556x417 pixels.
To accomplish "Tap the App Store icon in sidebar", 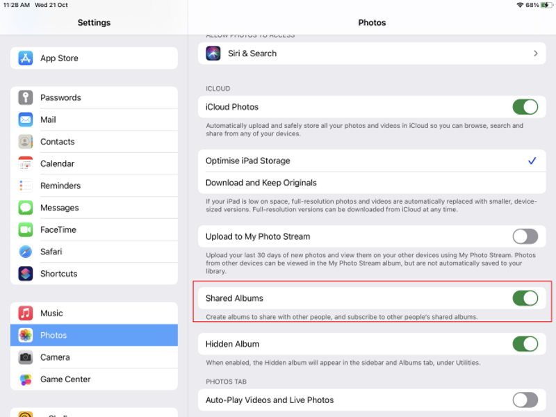I will tap(26, 58).
